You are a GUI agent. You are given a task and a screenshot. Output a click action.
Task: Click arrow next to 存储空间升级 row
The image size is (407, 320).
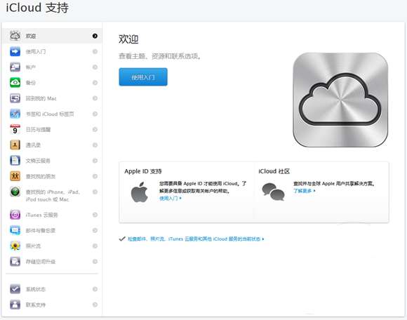pos(95,261)
